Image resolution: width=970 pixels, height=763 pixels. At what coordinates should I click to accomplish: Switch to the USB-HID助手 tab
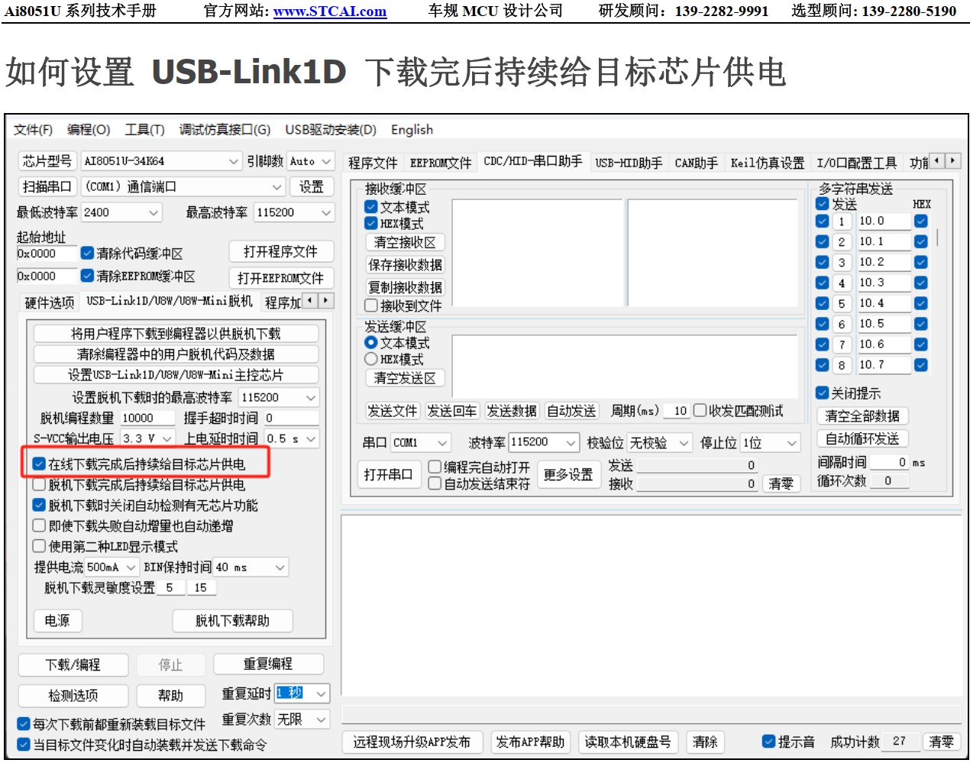tap(629, 163)
